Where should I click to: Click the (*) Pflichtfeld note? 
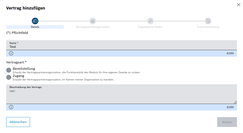(17, 33)
